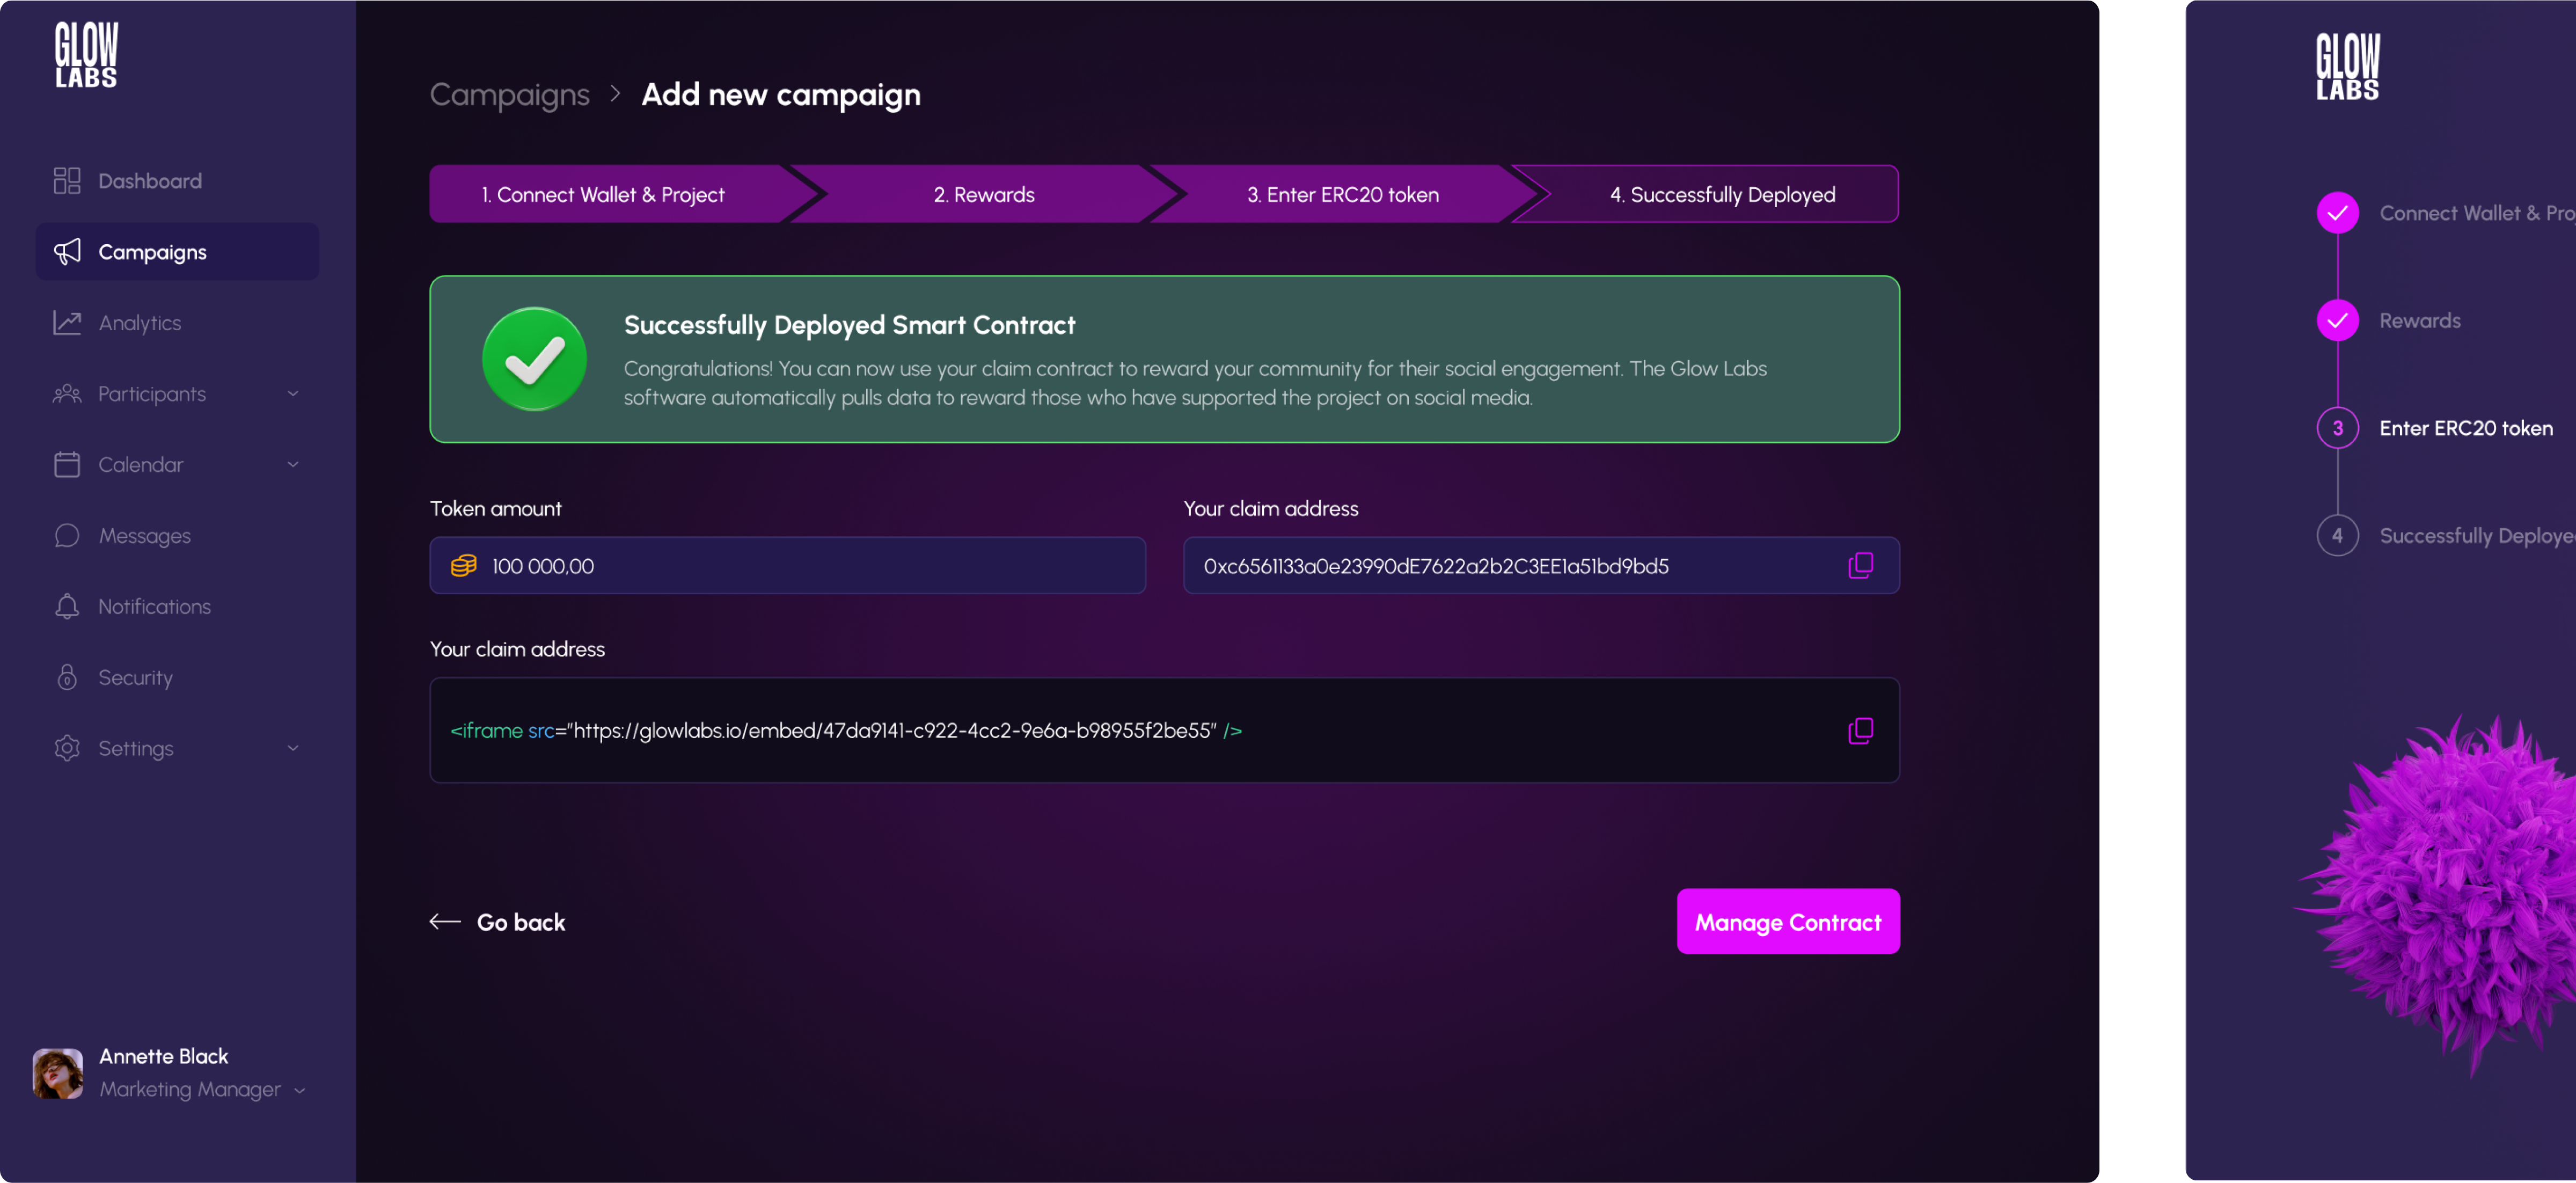Expand the Settings submenu chevron
Viewport: 2576px width, 1183px height.
click(293, 749)
